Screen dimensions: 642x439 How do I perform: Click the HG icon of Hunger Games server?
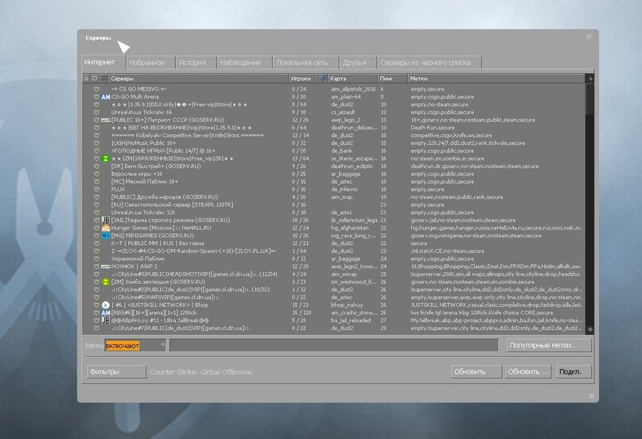[x=106, y=228]
